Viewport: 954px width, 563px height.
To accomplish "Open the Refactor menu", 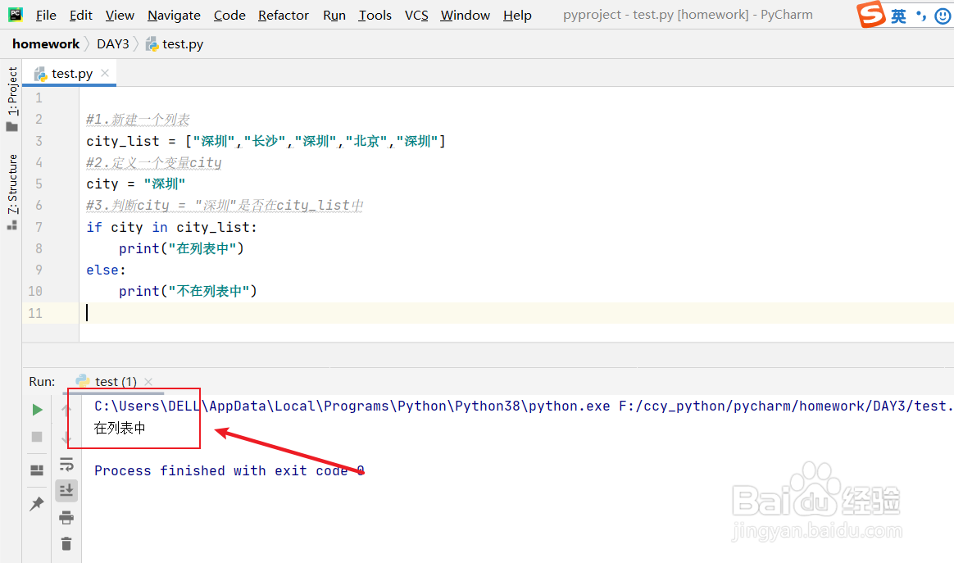I will pyautogui.click(x=284, y=16).
